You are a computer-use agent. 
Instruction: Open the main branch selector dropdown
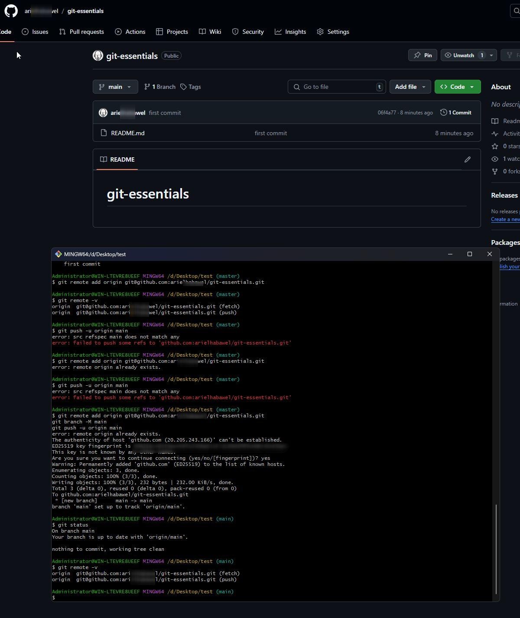pyautogui.click(x=115, y=87)
